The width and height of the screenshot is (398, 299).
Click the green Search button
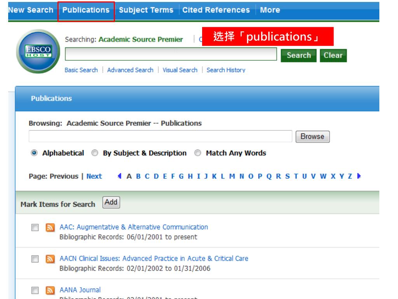tap(298, 55)
